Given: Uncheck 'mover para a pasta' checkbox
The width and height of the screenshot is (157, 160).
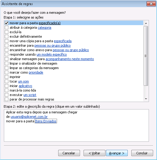Looking at the screenshot, I should tap(7, 23).
